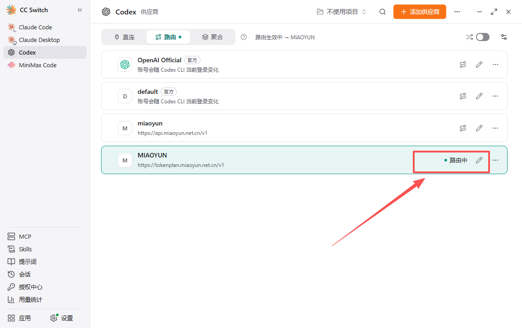The image size is (522, 328).
Task: Open more options for lowercase miaoyun
Action: point(495,128)
